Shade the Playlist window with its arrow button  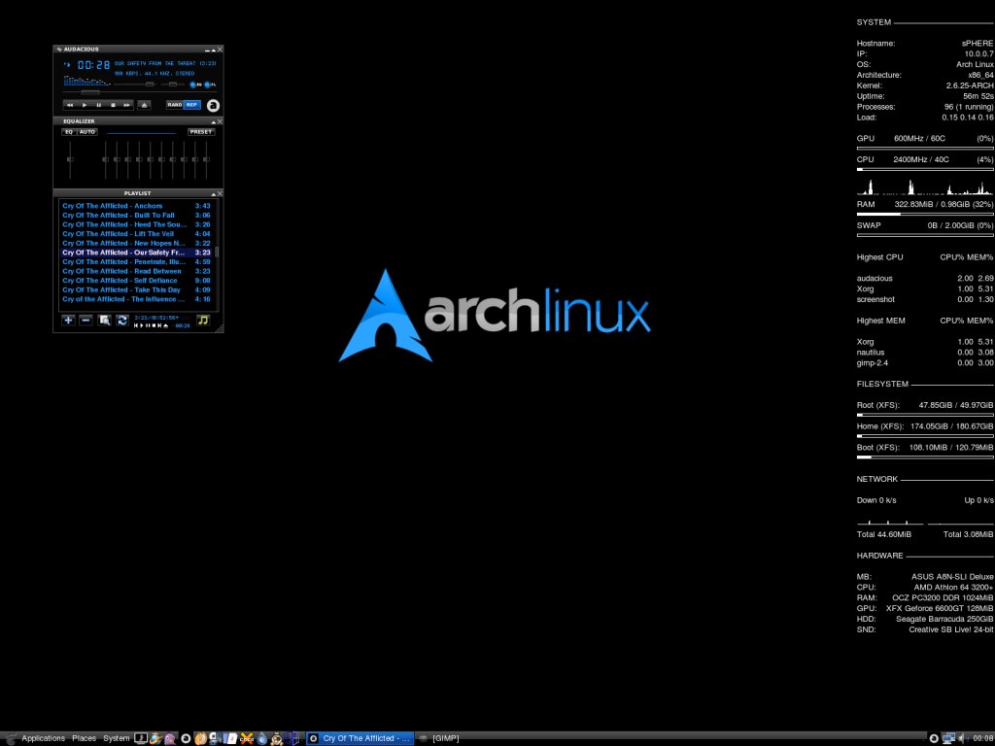click(x=214, y=193)
